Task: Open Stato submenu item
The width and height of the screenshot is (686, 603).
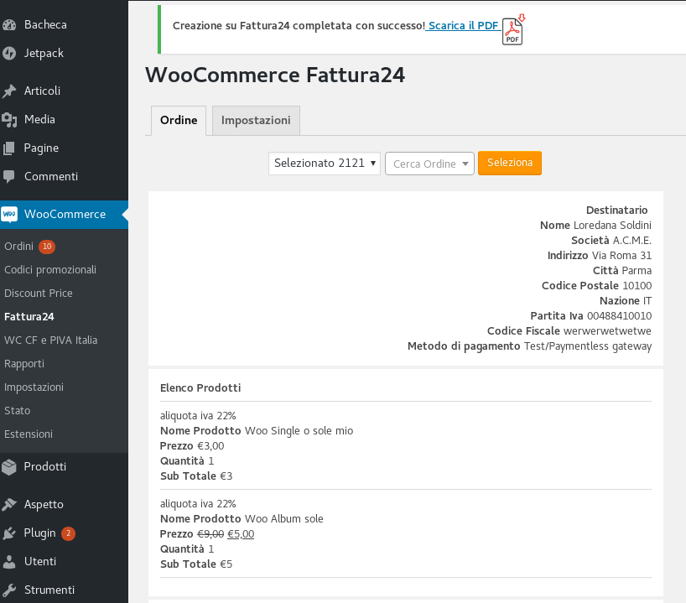Action: pos(17,411)
